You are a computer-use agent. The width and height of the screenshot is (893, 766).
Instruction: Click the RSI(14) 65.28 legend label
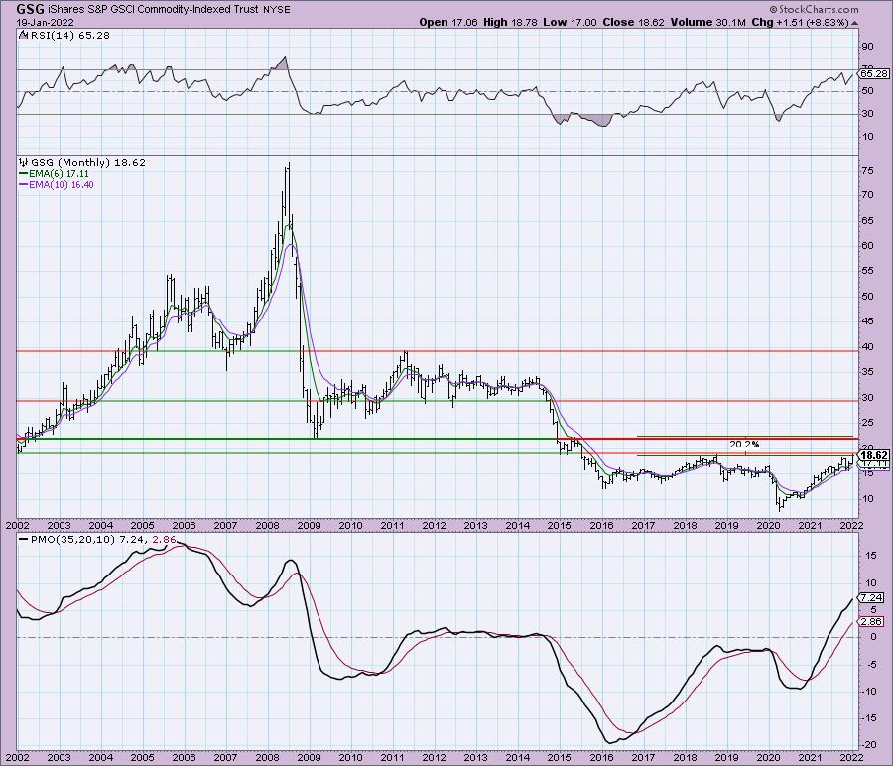(x=70, y=36)
